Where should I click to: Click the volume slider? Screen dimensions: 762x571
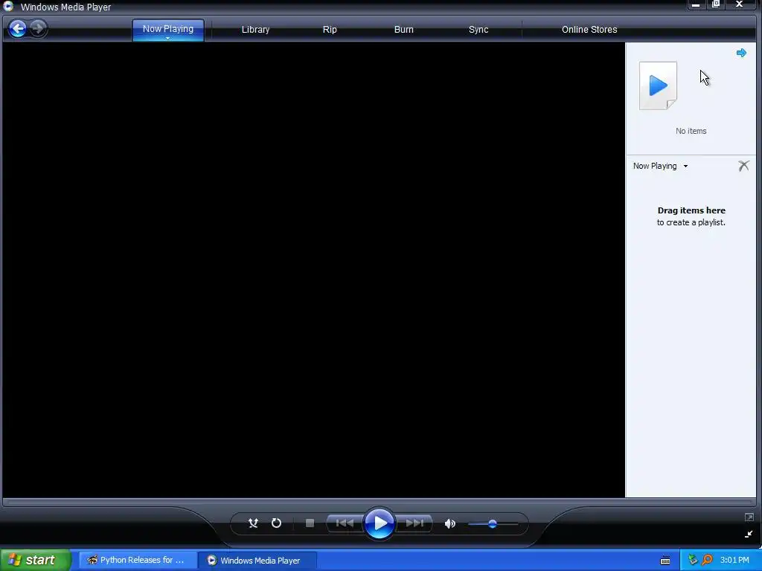tap(493, 523)
